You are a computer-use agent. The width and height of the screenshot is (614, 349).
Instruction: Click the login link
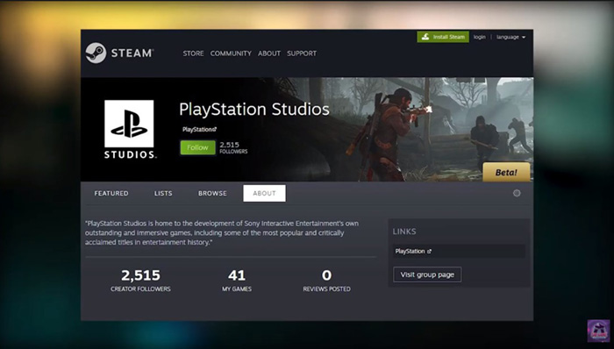(x=479, y=37)
